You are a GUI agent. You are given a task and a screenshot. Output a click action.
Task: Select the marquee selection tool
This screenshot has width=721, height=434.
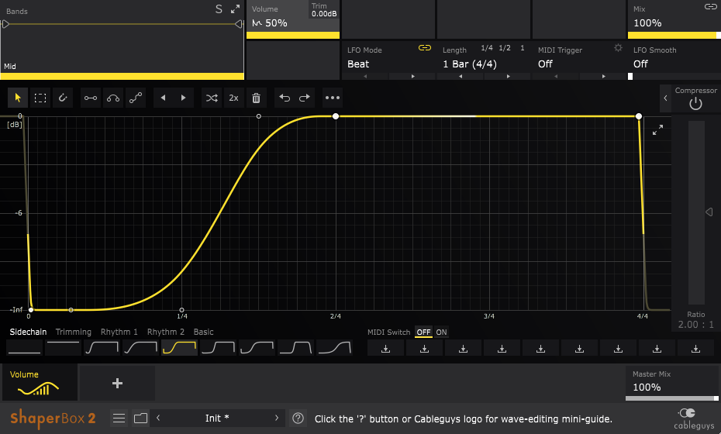coord(40,98)
